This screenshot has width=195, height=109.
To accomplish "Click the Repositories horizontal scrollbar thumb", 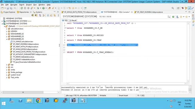I will point(23,92).
